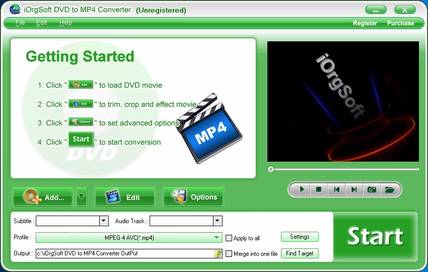This screenshot has width=428, height=272.
Task: Enable Merge into one file checkbox
Action: [x=229, y=254]
